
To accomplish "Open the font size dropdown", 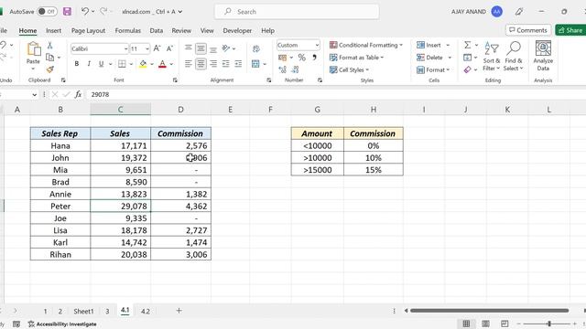I will tap(147, 48).
